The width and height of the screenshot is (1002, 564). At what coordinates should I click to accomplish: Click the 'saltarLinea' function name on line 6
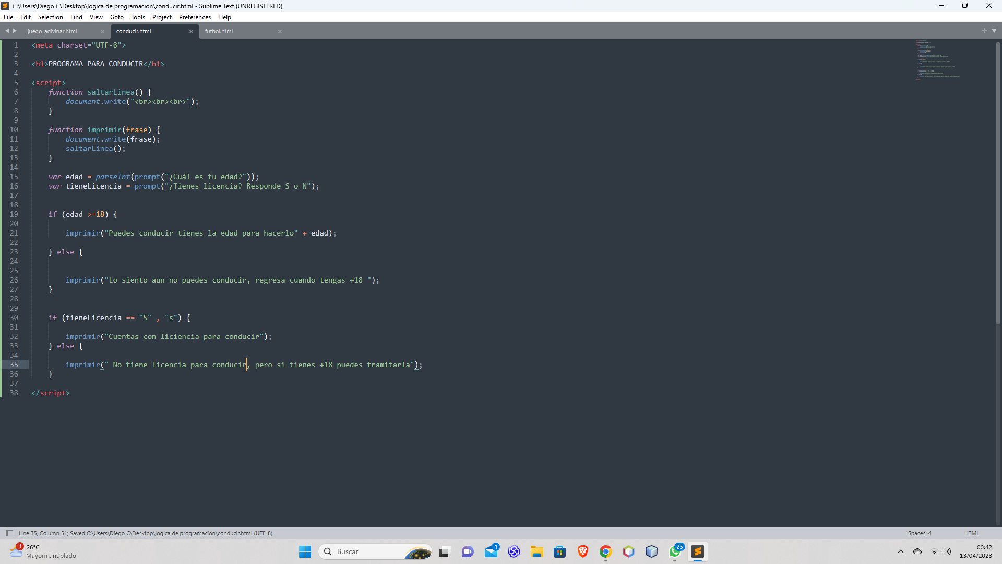tap(111, 92)
